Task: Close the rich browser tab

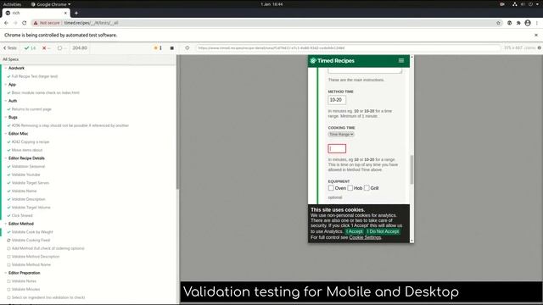Action: (x=65, y=13)
